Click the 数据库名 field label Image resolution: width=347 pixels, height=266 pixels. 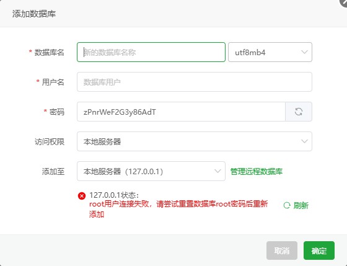pyautogui.click(x=49, y=53)
